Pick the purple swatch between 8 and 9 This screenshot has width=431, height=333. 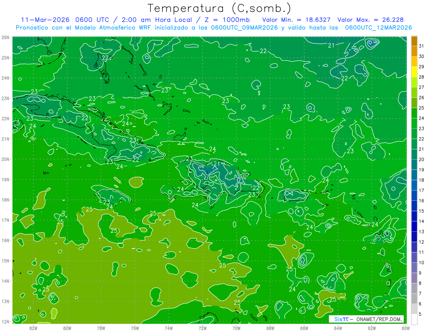[x=414, y=278]
